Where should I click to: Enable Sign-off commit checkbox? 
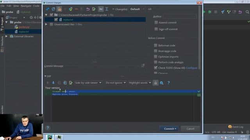click(156, 29)
